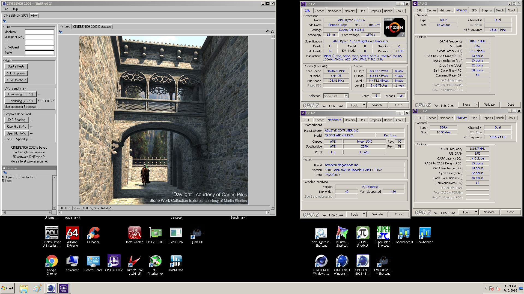Screen dimensions: 524x294
Task: Open HWBOTx26 shortcut icon
Action: [x=383, y=265]
